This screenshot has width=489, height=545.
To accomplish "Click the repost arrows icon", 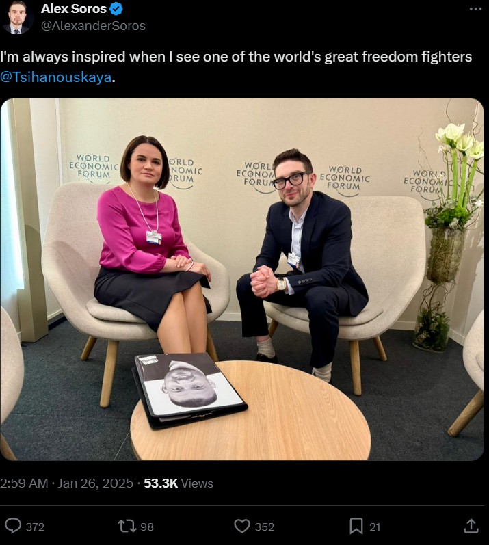I will click(x=127, y=526).
